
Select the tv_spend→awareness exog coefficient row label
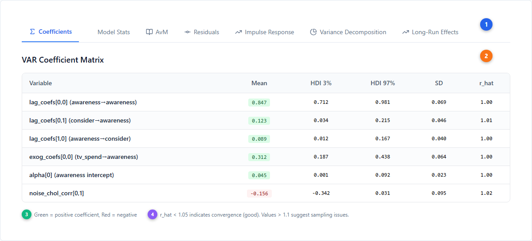click(x=84, y=157)
